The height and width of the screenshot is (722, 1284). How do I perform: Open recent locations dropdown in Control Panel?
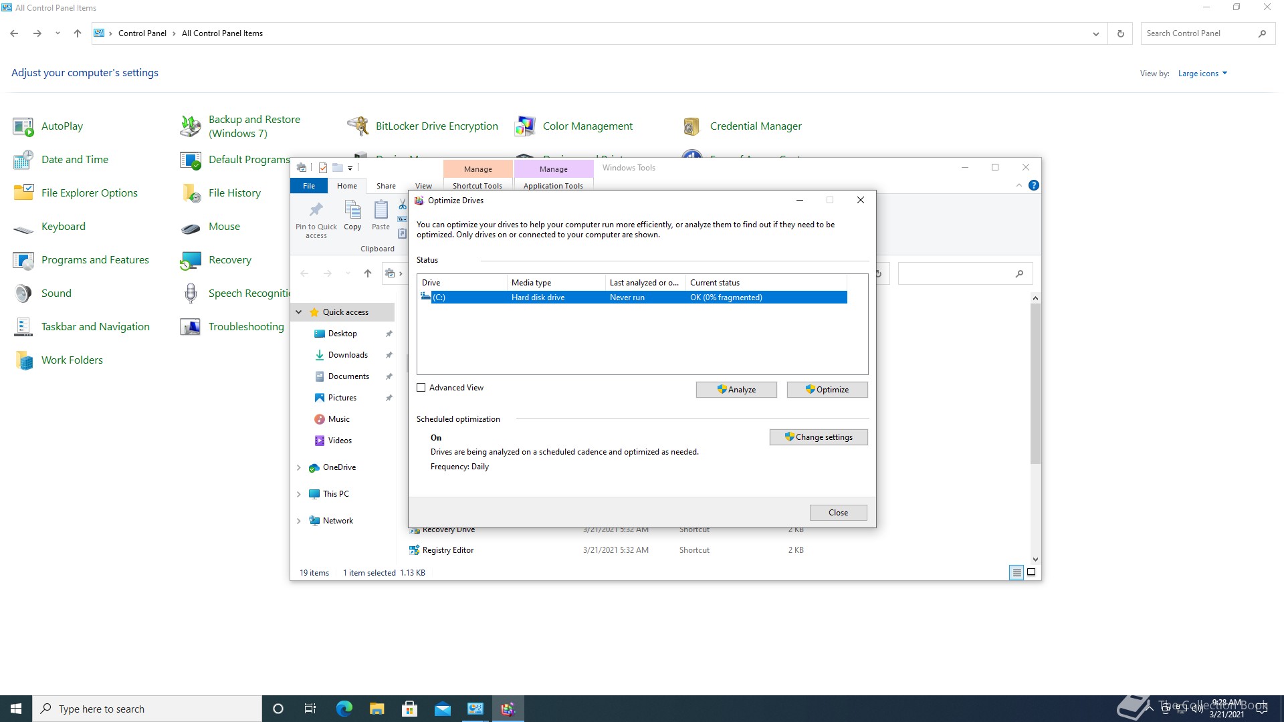point(58,33)
